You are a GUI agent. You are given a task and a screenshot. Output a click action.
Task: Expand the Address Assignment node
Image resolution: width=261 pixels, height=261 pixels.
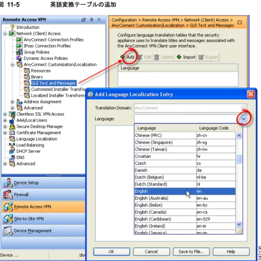coord(12,101)
